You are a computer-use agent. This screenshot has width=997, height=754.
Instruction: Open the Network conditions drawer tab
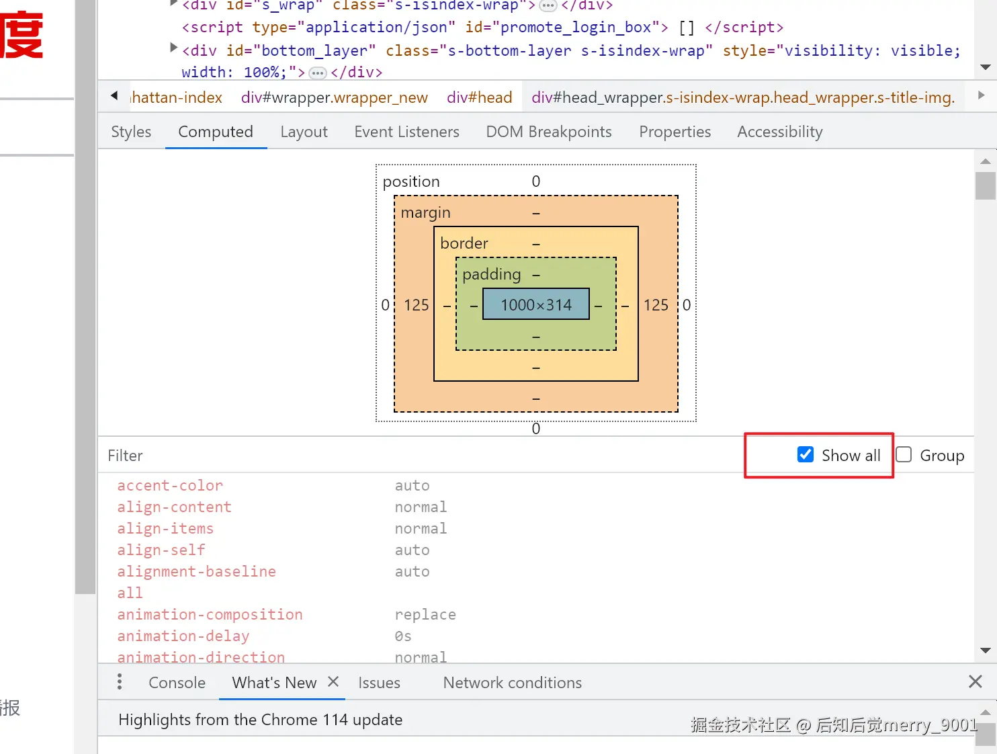click(x=512, y=682)
